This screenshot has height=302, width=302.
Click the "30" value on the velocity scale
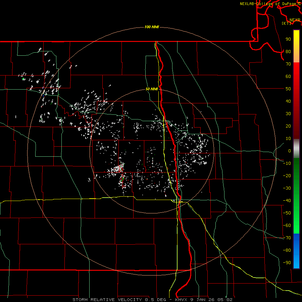point(288,114)
